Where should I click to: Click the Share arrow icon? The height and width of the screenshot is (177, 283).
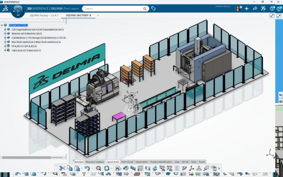tap(255, 8)
